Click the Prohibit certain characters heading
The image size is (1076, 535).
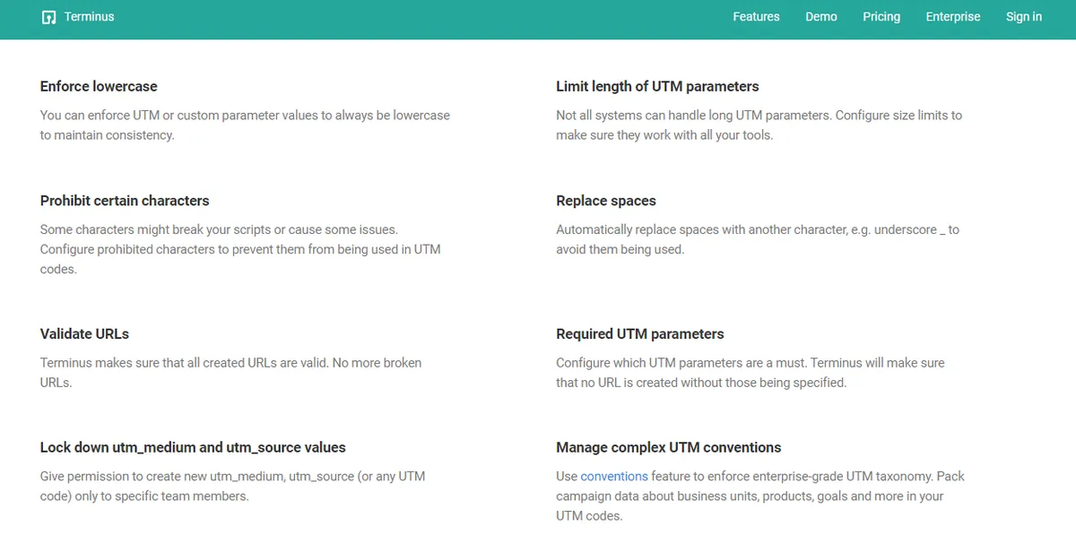coord(125,201)
